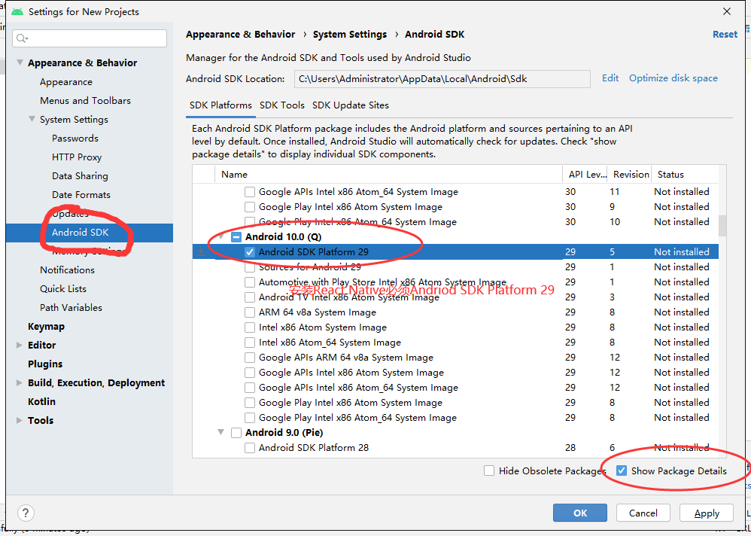The width and height of the screenshot is (751, 536).
Task: Check Android TV Intel x86 Atom System Image
Action: click(250, 297)
